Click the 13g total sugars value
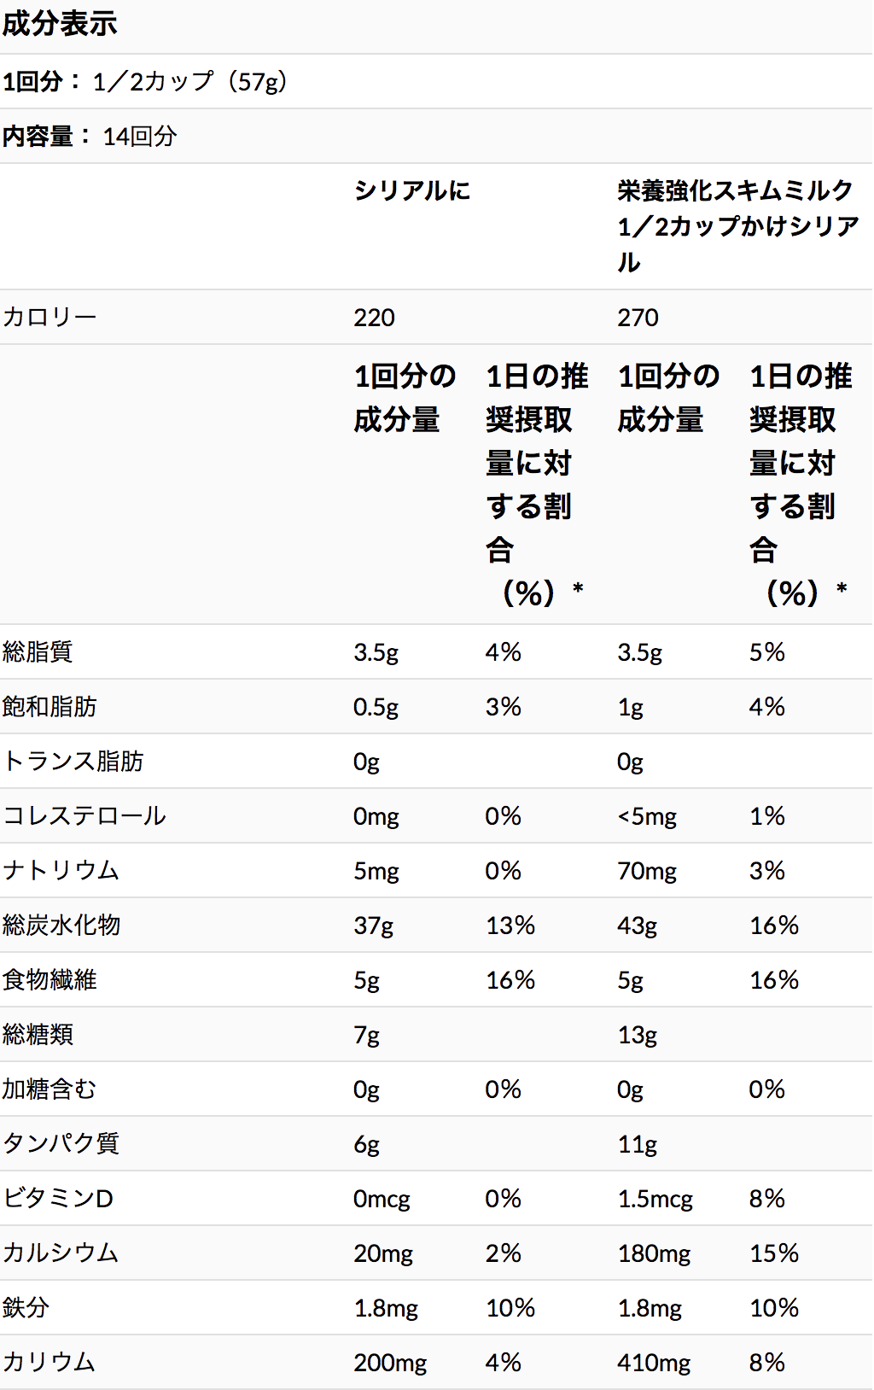Screen dimensions: 874x1390 [x=637, y=1035]
